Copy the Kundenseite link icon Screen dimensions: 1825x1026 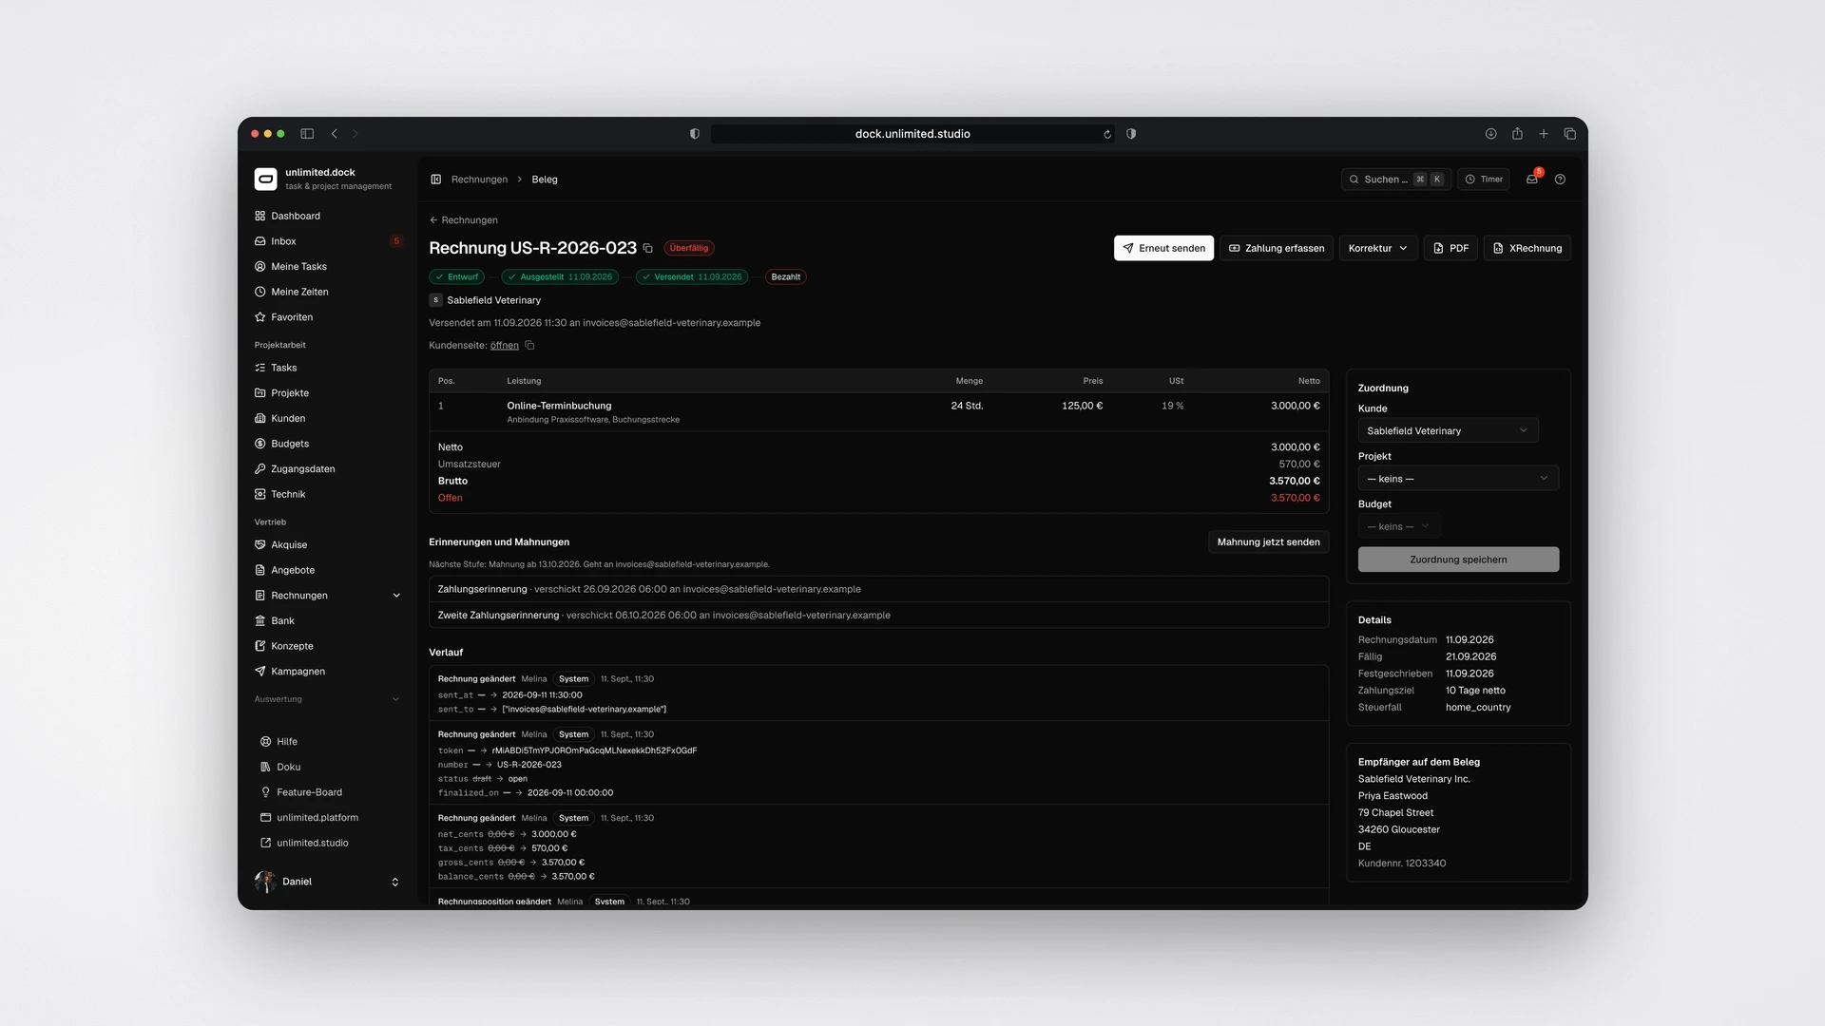click(x=529, y=346)
